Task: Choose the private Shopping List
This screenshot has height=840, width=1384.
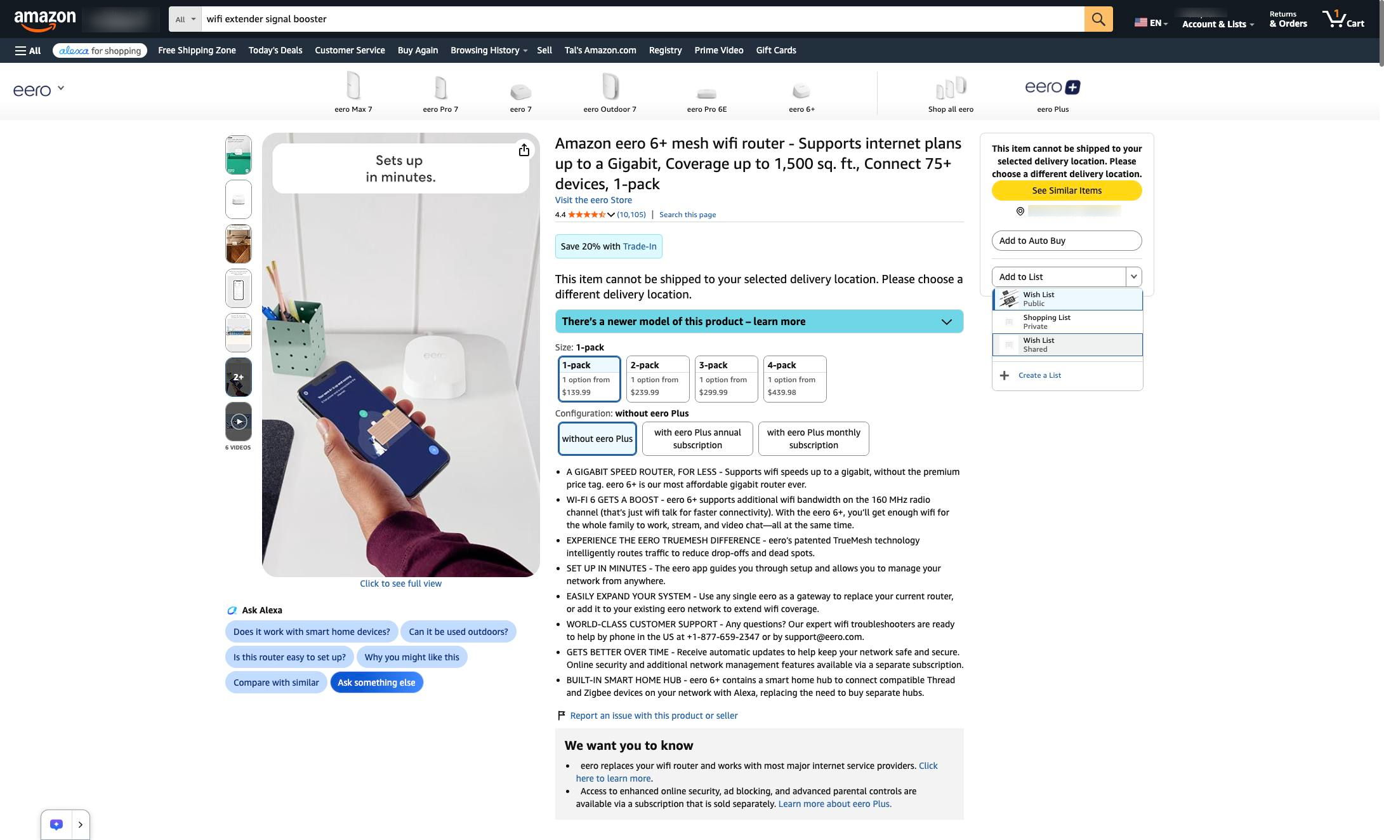Action: (1067, 322)
